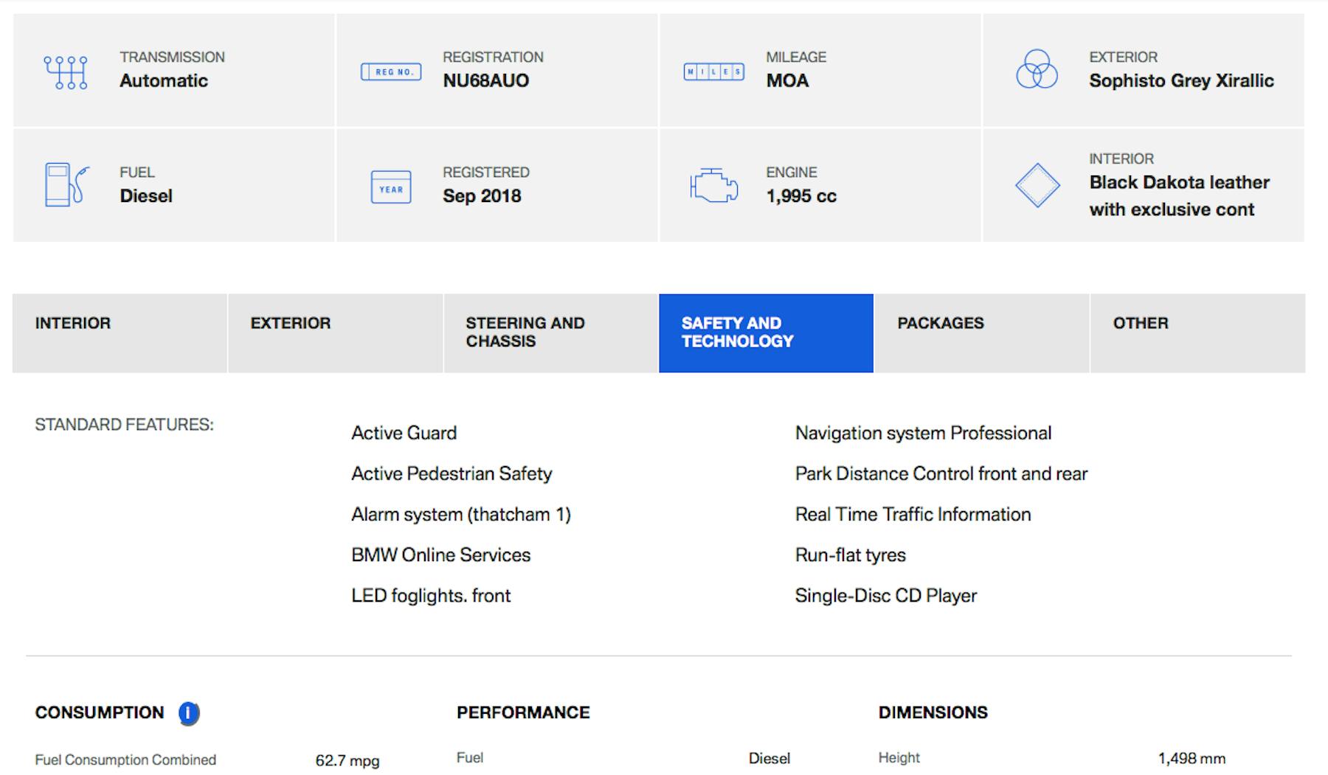Click the REGISTERED label
This screenshot has height=775, width=1328.
(x=486, y=172)
